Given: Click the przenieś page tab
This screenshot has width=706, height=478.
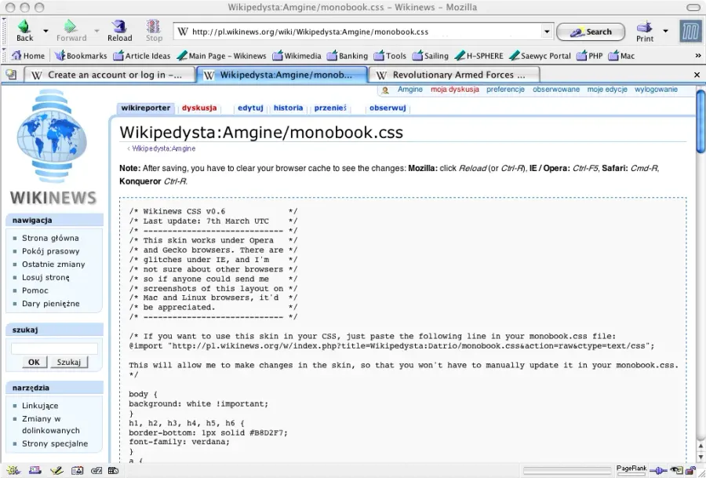Looking at the screenshot, I should coord(330,108).
